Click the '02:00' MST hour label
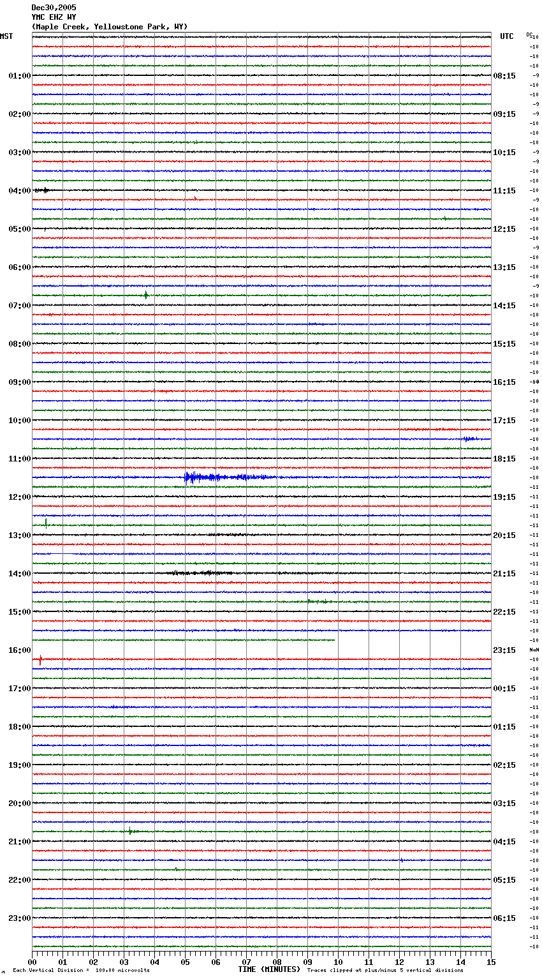 (x=20, y=114)
